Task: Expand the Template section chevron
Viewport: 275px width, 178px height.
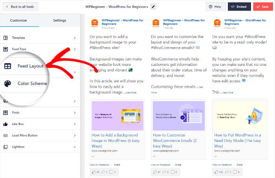Action: [x=75, y=38]
